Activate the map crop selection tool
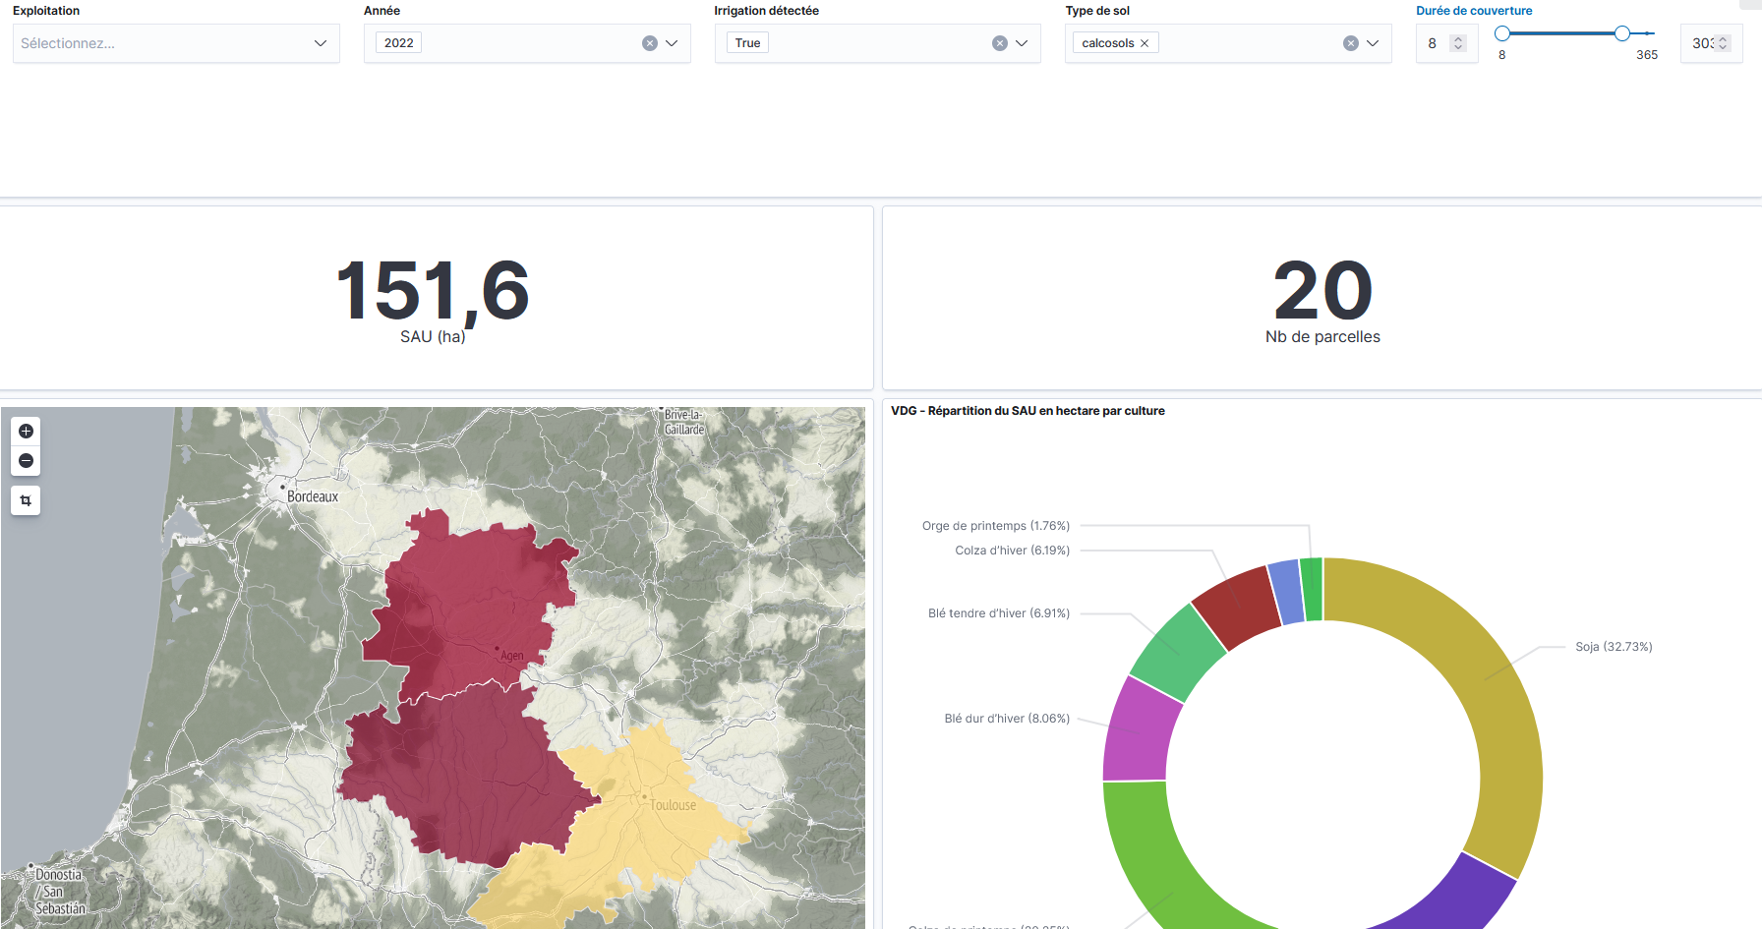Image resolution: width=1762 pixels, height=929 pixels. [x=26, y=500]
